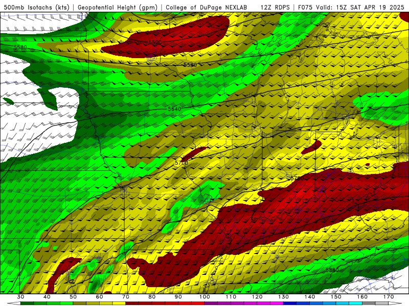The height and width of the screenshot is (306, 409).
Task: Click the '100' value on the color scale
Action: [x=204, y=297]
